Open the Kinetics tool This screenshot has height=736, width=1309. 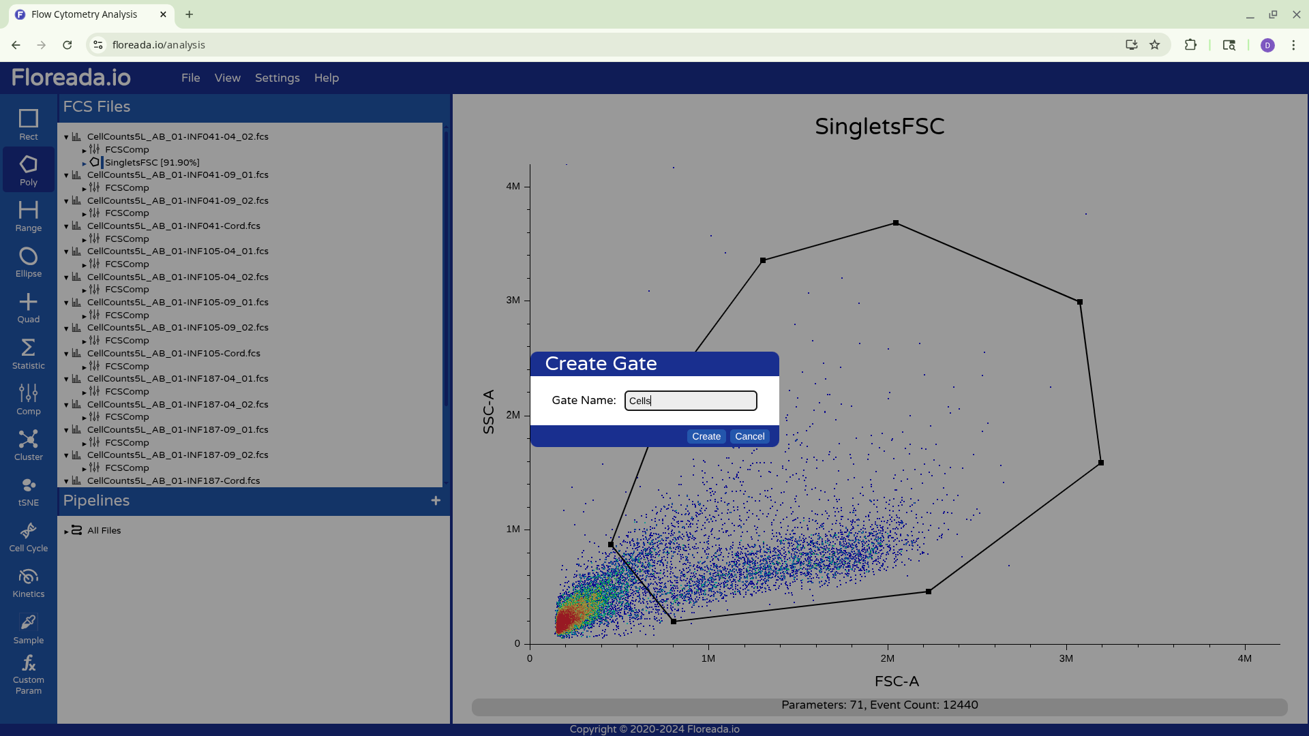pyautogui.click(x=28, y=583)
